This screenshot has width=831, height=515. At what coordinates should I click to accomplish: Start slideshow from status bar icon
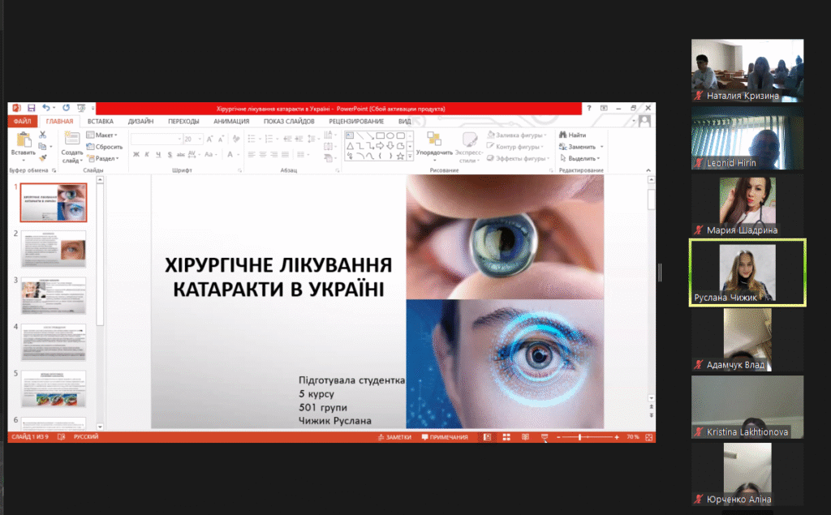(x=545, y=437)
